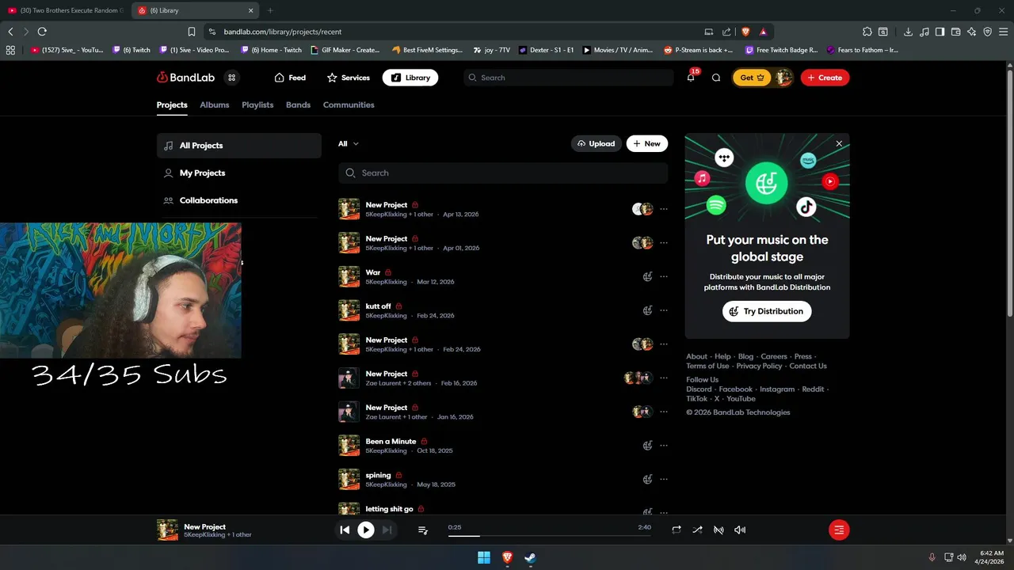Click the revision icon on Been a Minute row

click(x=647, y=446)
